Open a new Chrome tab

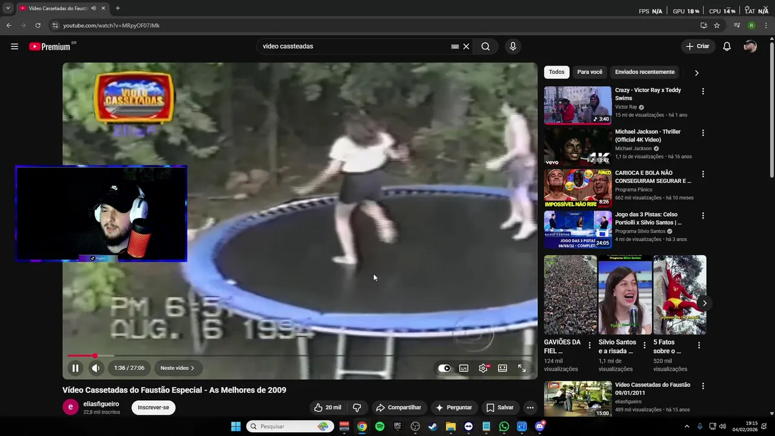tap(117, 8)
